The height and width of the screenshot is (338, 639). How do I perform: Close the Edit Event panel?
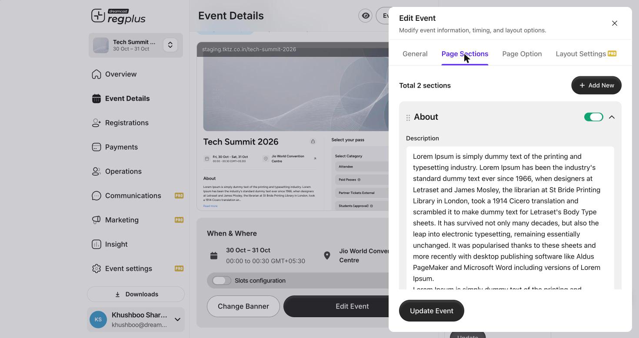point(615,23)
